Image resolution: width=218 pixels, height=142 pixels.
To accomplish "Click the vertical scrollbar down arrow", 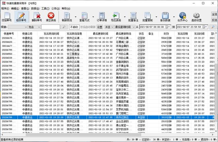I will pyautogui.click(x=216, y=131).
